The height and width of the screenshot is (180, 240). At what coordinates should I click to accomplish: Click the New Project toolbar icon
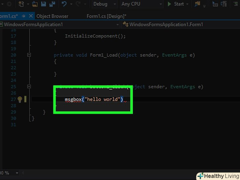(x=21, y=4)
